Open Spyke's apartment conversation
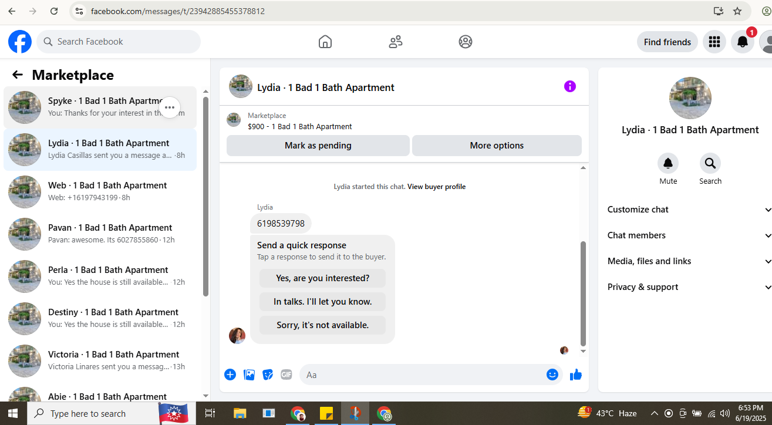772x425 pixels. (x=100, y=107)
